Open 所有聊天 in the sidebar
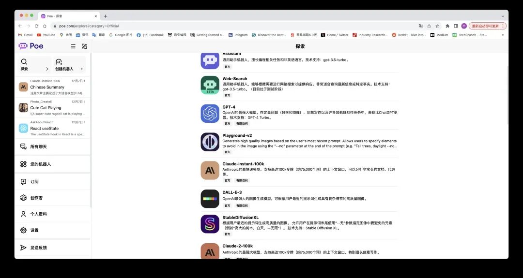This screenshot has height=278, width=523. point(39,146)
